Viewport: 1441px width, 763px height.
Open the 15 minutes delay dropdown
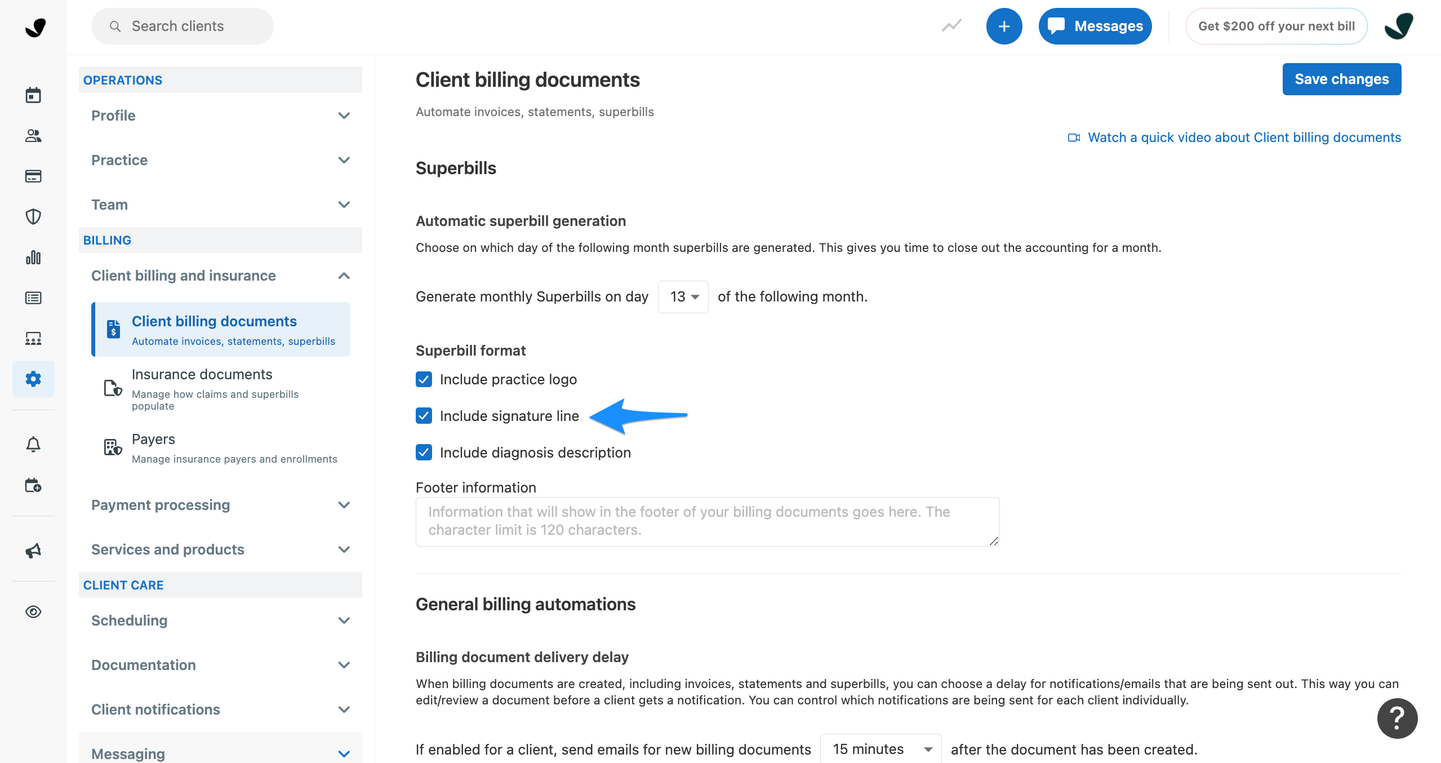point(880,749)
